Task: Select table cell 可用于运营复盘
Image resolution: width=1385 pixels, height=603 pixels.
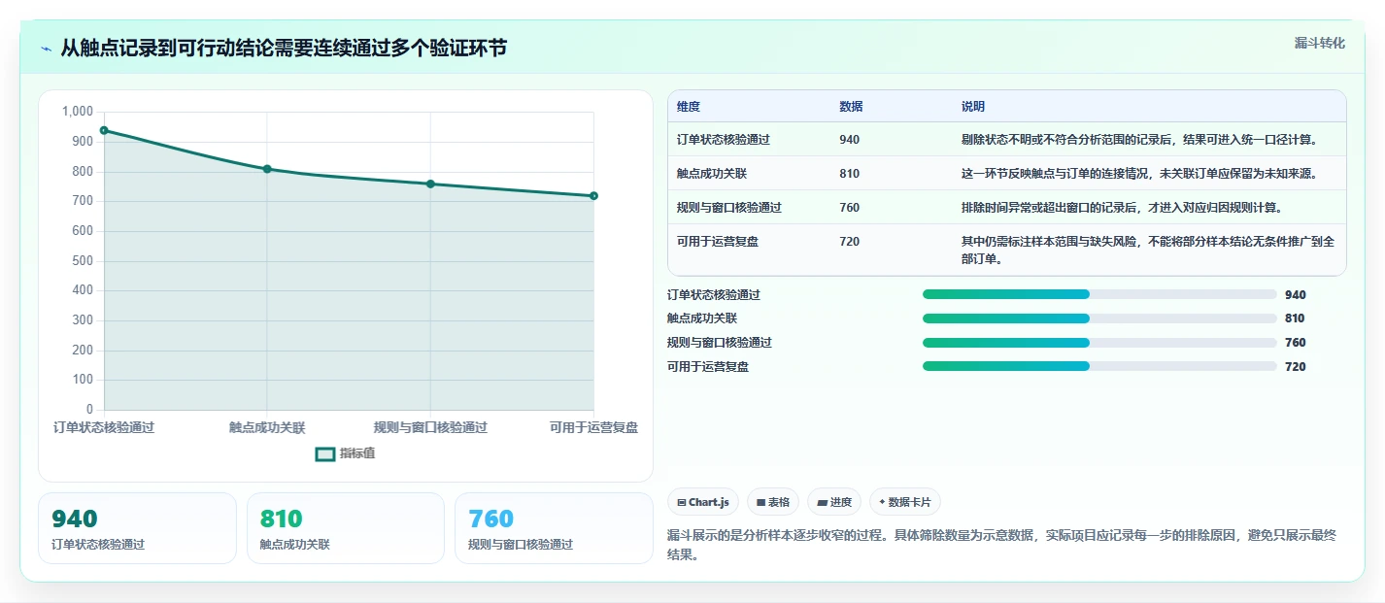Action: 718,242
